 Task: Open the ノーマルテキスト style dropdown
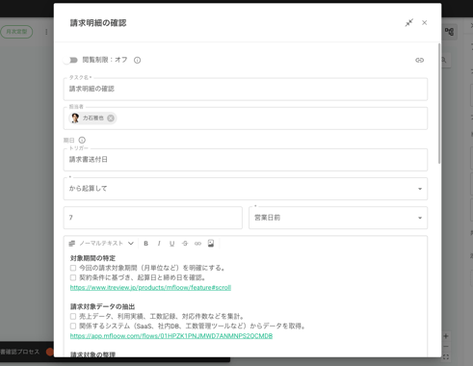pyautogui.click(x=101, y=244)
